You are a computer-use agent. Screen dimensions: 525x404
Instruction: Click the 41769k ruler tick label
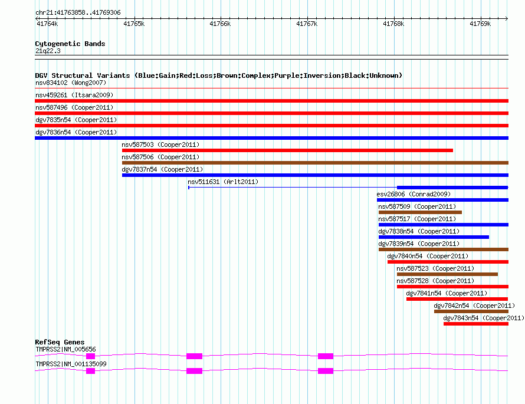tap(480, 24)
